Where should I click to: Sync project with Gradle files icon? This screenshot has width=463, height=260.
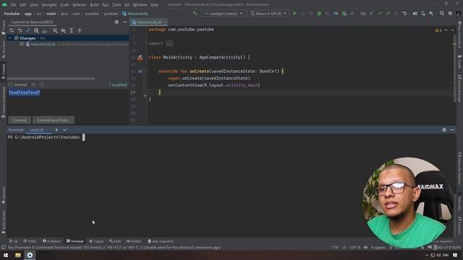(x=415, y=14)
